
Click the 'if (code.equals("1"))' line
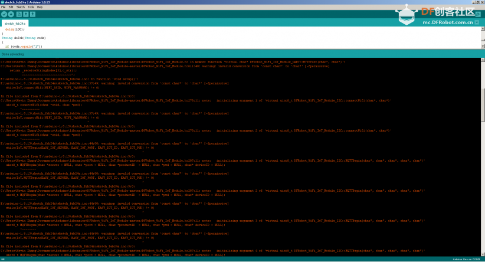pos(24,47)
